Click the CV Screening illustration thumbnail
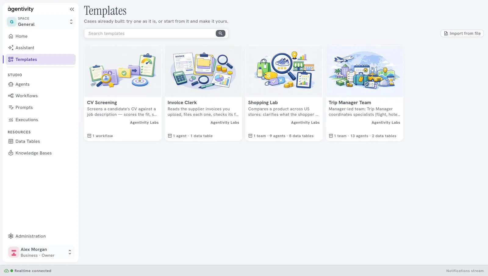 click(123, 71)
